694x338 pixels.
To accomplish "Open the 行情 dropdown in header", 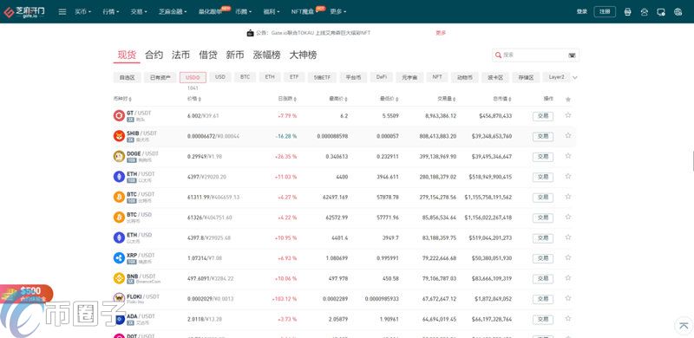I will coord(111,12).
